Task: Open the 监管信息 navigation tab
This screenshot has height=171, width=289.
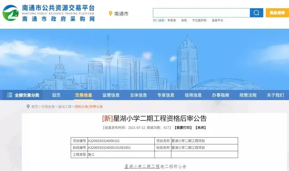Action: tap(111, 95)
